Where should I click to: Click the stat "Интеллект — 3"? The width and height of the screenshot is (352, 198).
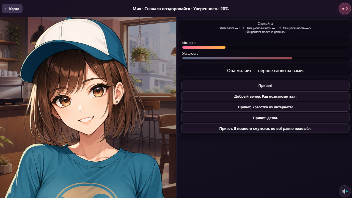[230, 28]
